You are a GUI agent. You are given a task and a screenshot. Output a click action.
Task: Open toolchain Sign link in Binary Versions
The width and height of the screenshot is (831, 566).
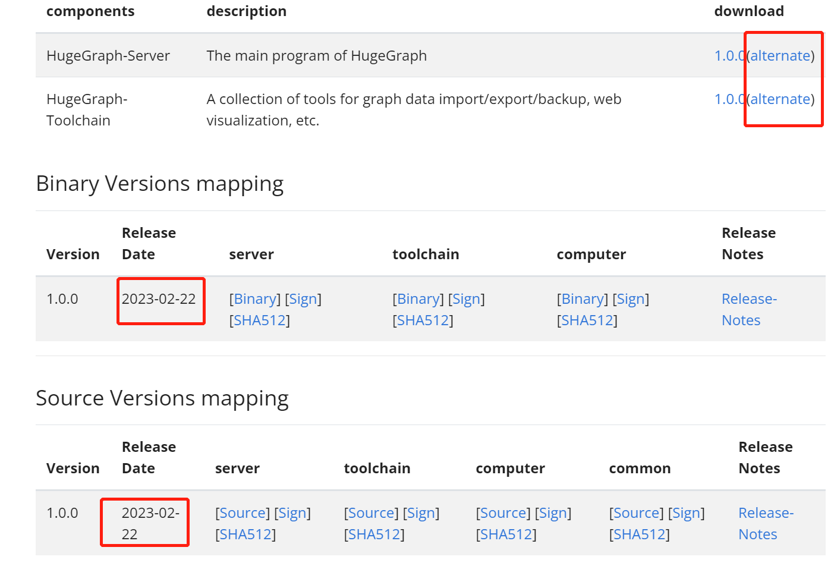pos(467,298)
